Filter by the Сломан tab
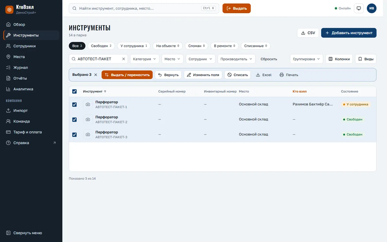The height and width of the screenshot is (242, 387). point(197,46)
